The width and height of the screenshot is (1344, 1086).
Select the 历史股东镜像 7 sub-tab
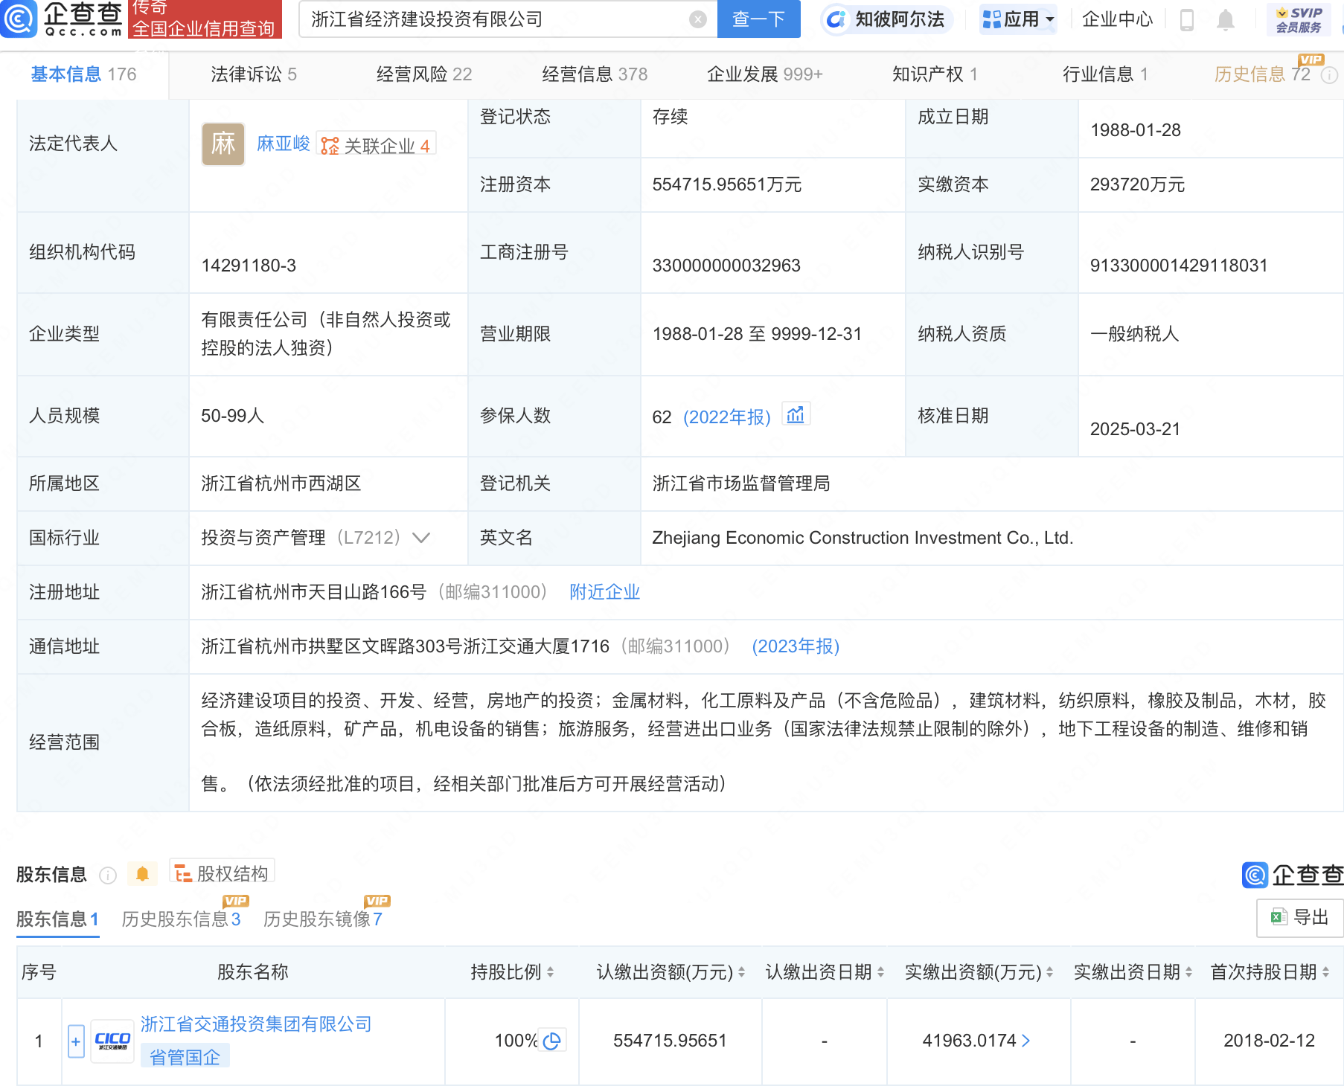(x=323, y=919)
